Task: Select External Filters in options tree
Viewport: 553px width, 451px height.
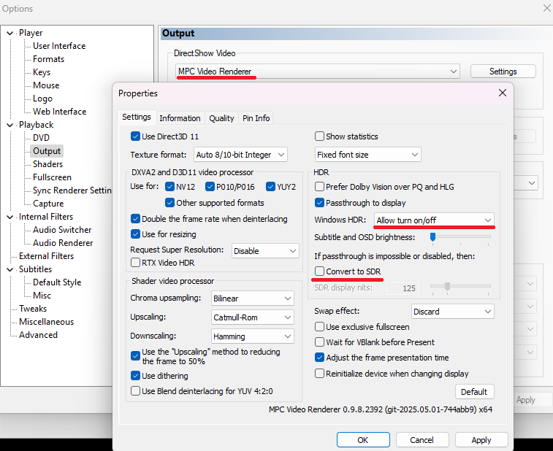Action: pos(46,256)
